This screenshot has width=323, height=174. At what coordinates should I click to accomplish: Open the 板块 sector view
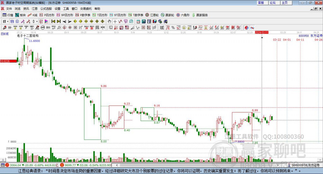point(21,15)
